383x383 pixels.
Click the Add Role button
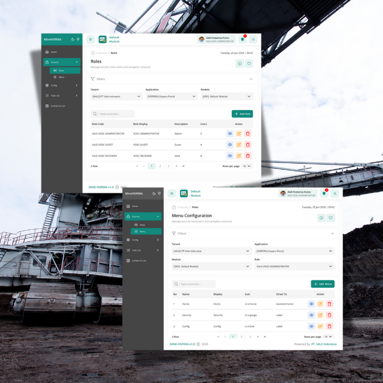pyautogui.click(x=242, y=114)
